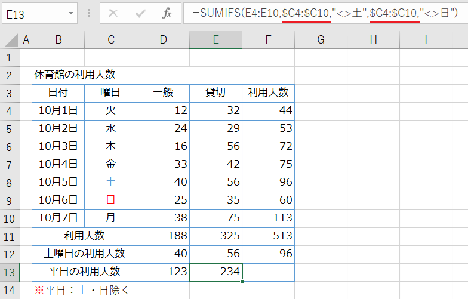
Task: Click the 利用人数 value 72 for 10月3日
Action: click(269, 147)
